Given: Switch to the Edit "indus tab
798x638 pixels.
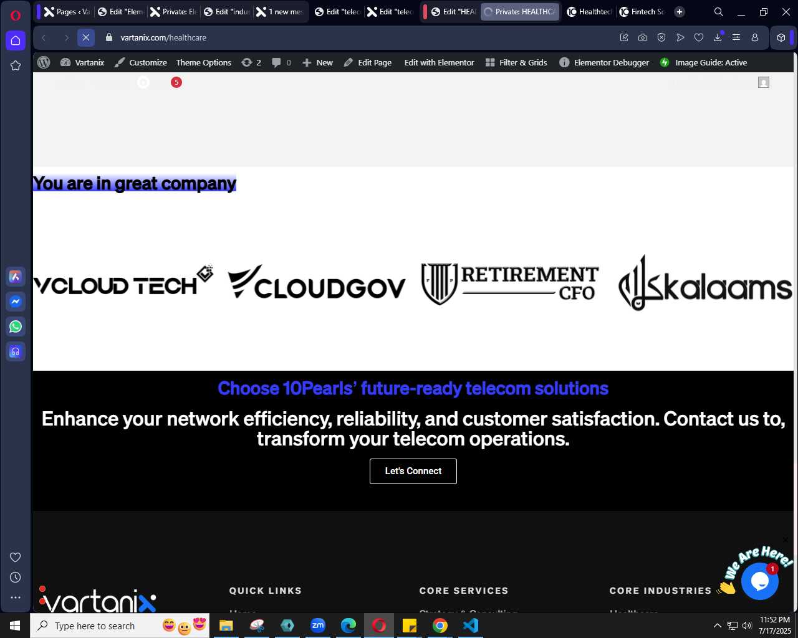Looking at the screenshot, I should click(226, 12).
